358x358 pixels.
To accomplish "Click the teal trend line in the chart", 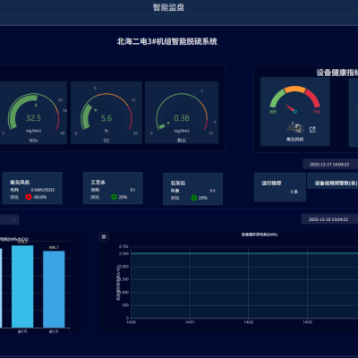I will (x=244, y=253).
